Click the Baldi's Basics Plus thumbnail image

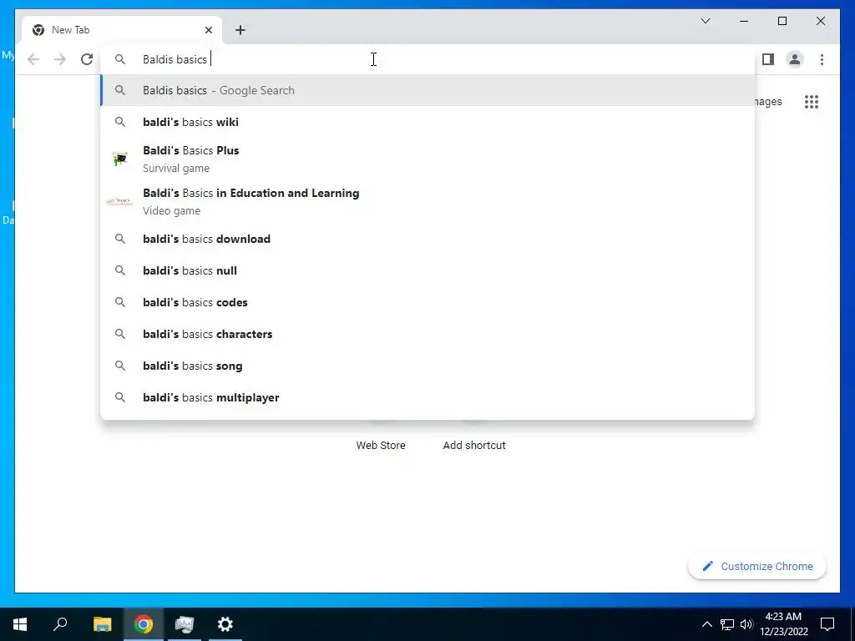120,159
